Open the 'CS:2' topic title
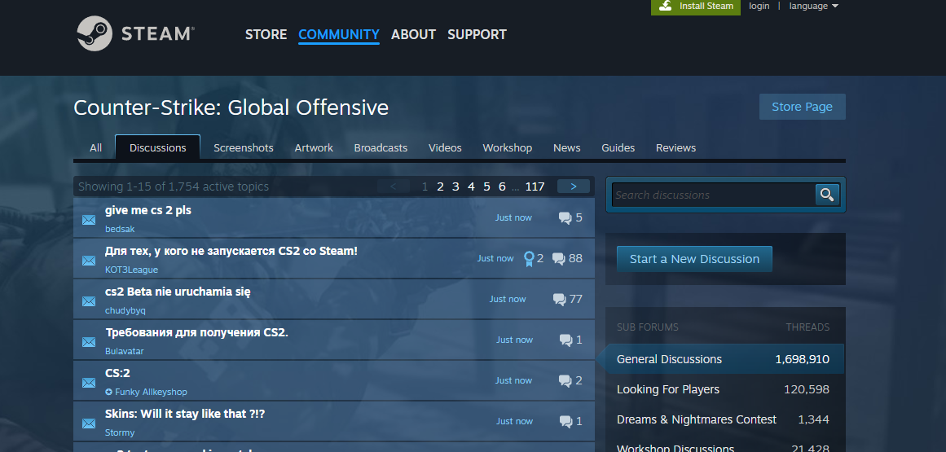The height and width of the screenshot is (452, 946). point(117,373)
